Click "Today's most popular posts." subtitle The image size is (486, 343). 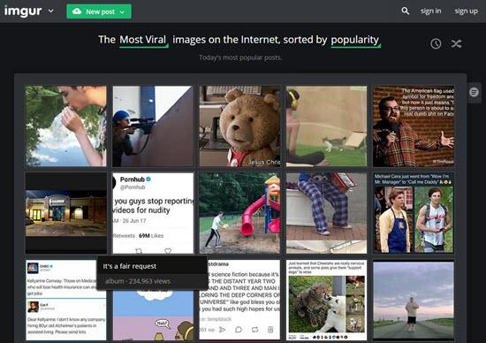tap(240, 57)
